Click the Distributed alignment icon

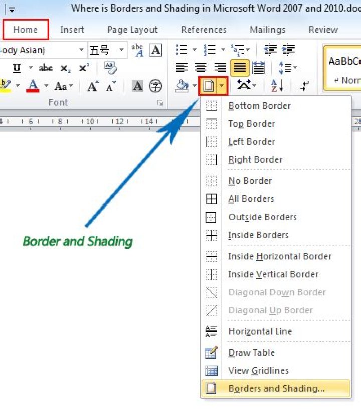point(259,68)
